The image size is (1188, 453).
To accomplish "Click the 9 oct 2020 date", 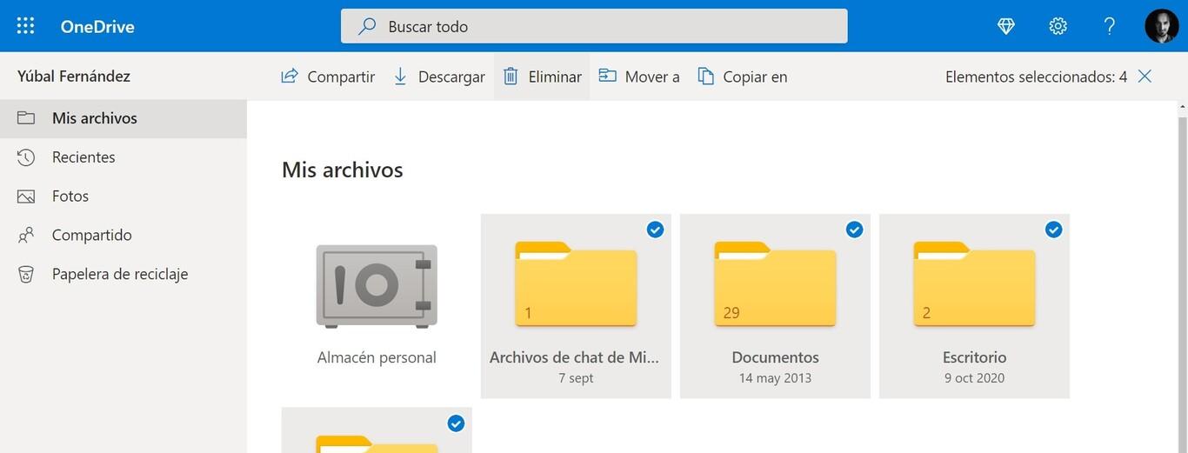I will pyautogui.click(x=974, y=378).
